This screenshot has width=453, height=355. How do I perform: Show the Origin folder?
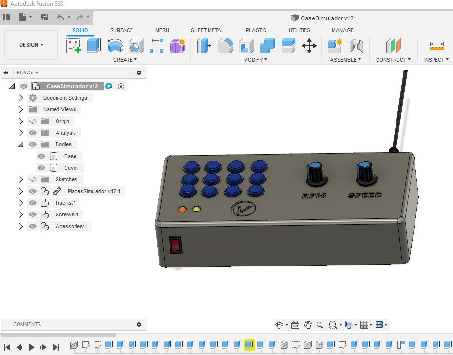33,121
